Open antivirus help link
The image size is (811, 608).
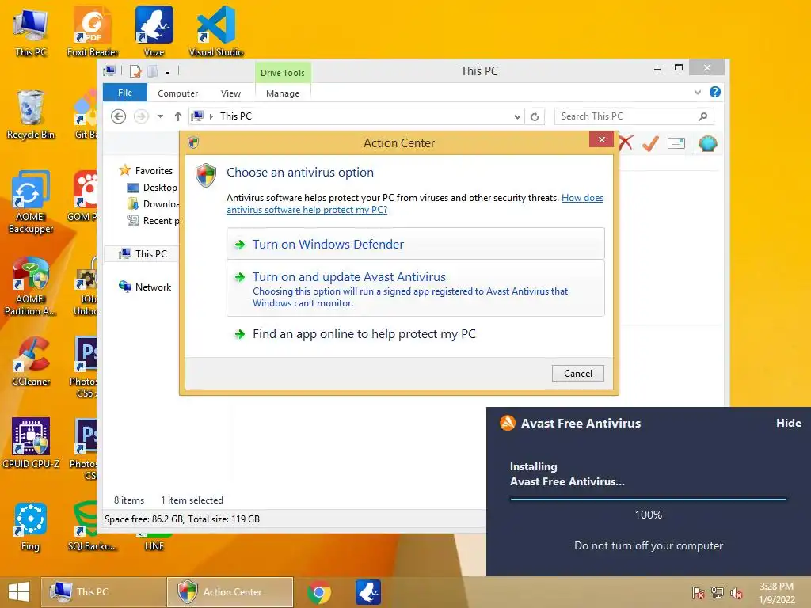click(415, 203)
